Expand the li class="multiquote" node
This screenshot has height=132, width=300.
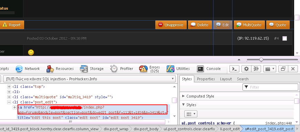coord(9,97)
